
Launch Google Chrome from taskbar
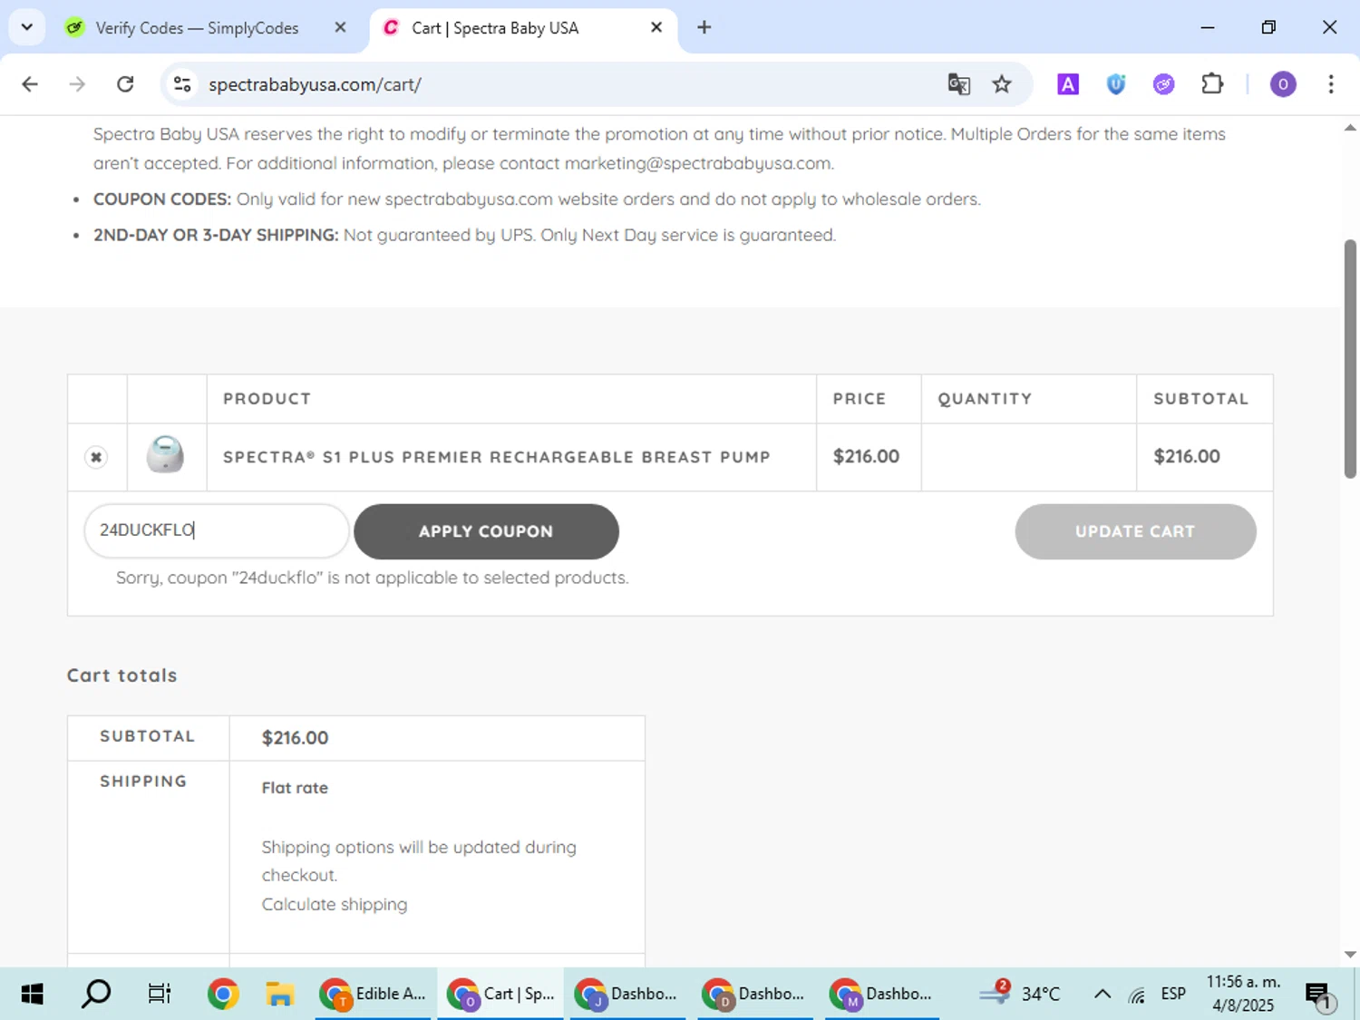click(223, 994)
